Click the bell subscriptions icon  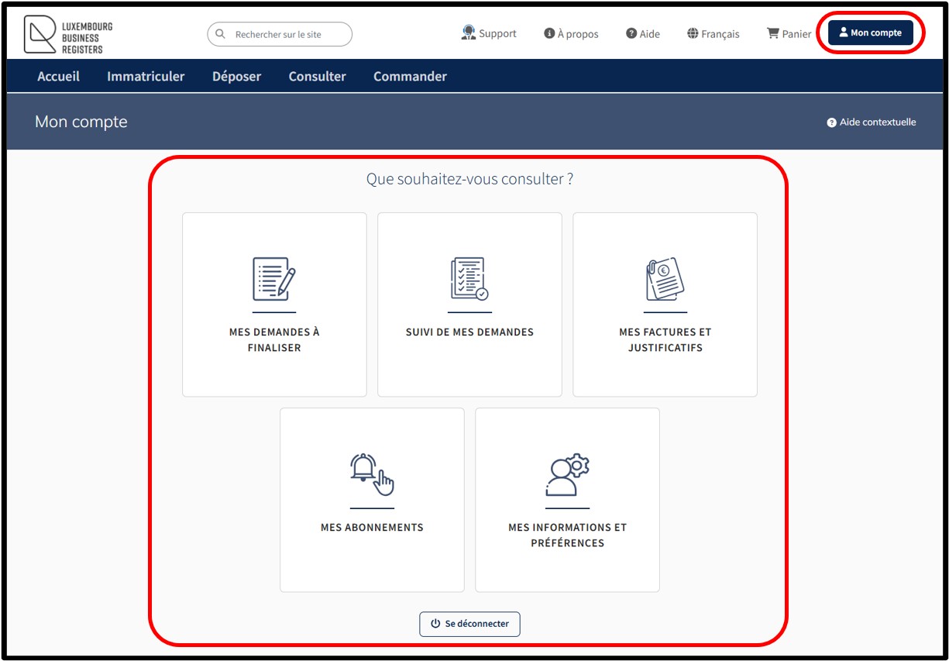372,474
